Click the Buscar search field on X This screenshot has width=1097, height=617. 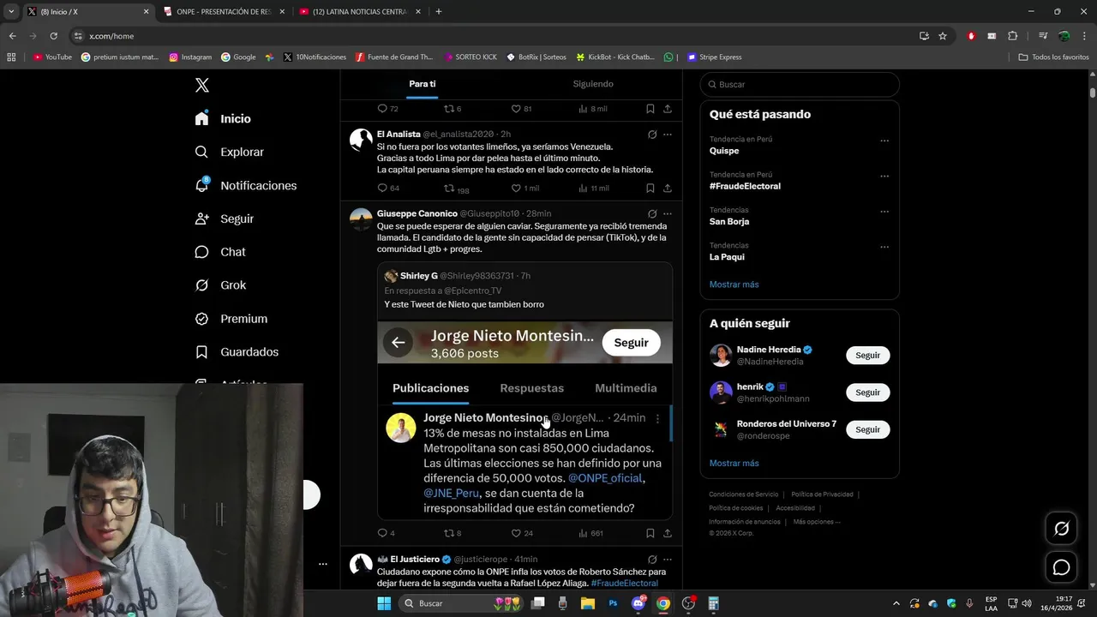tap(800, 84)
